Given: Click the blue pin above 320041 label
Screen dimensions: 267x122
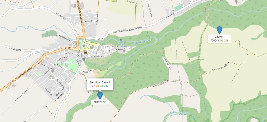Looking at the screenshot, I should click(219, 30).
